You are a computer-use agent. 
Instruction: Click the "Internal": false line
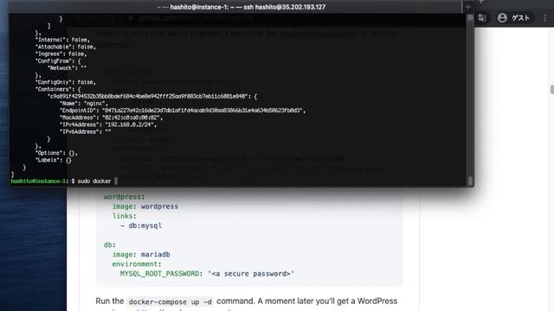(62, 40)
